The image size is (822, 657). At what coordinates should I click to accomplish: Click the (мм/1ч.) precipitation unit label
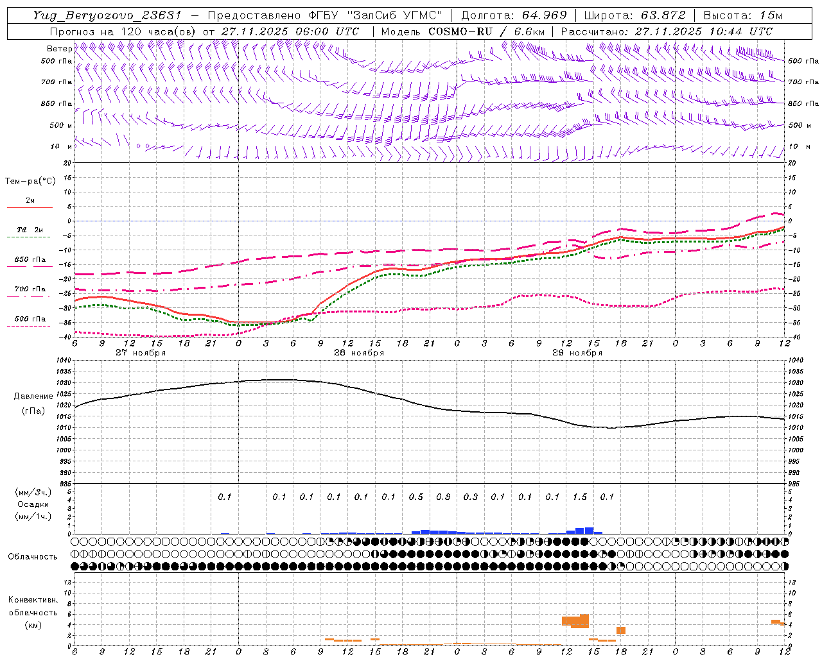(33, 516)
